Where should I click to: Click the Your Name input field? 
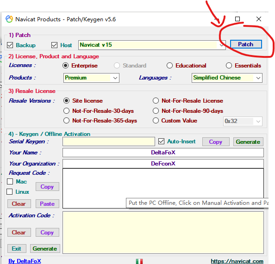(x=163, y=153)
